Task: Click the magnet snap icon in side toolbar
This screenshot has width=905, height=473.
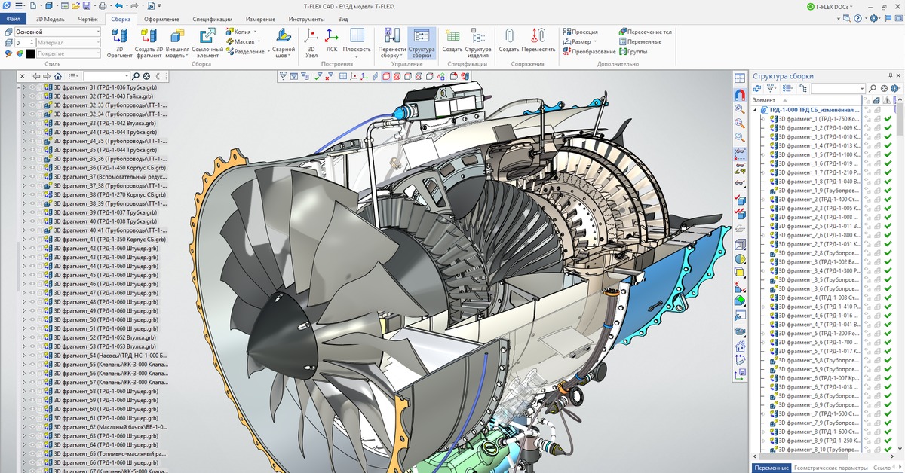Action: 740,95
